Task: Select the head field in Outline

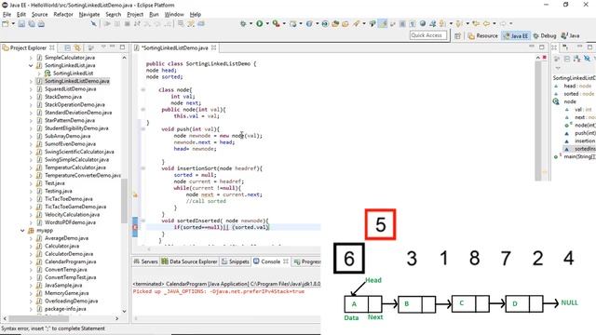Action: [x=574, y=86]
